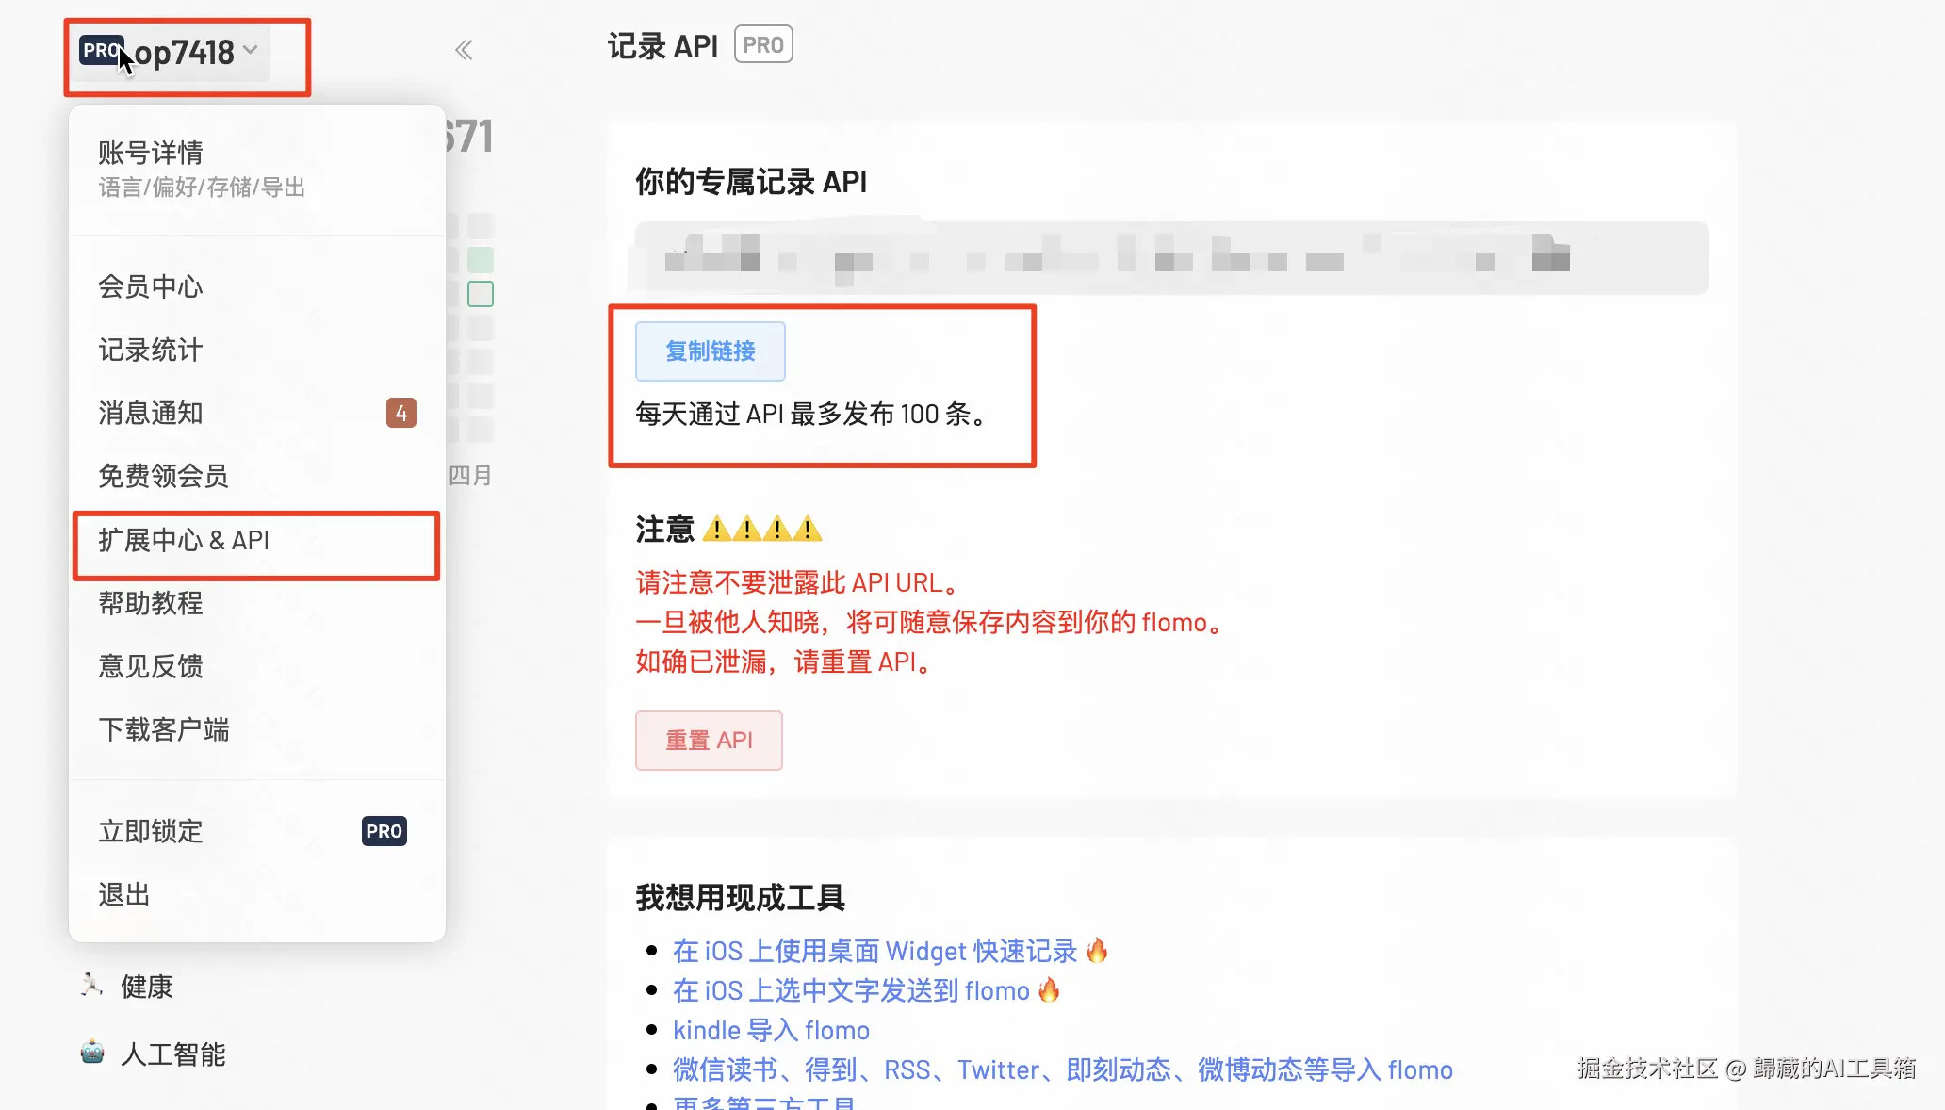Screen dimensions: 1945x1110
Task: Select 扩展中心 & API menu entry
Action: pyautogui.click(x=184, y=541)
